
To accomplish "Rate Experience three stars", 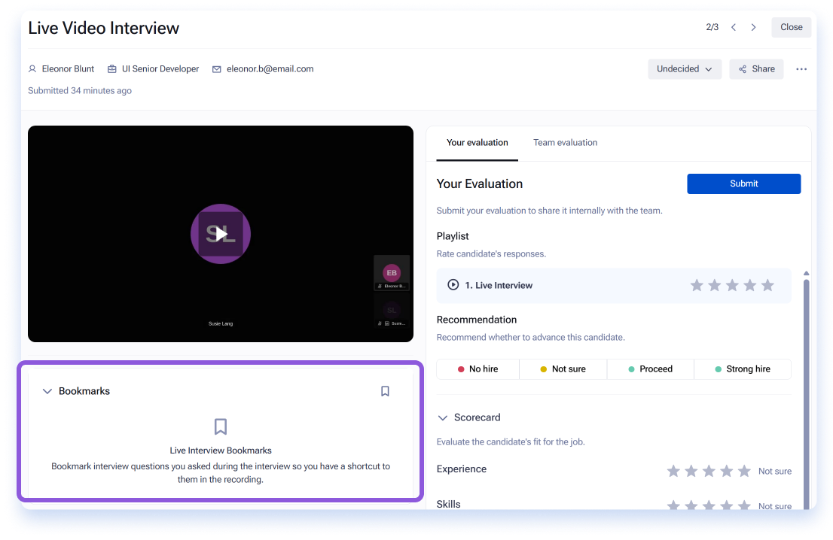I will [x=709, y=471].
